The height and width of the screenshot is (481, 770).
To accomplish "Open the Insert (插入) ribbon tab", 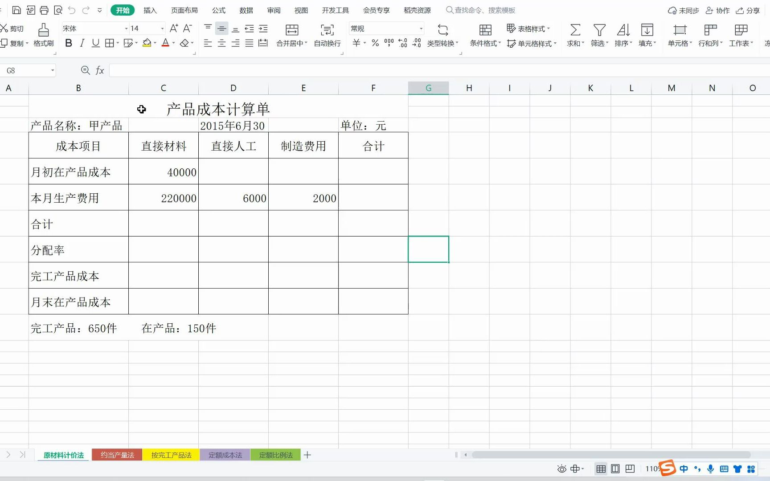I will [150, 10].
